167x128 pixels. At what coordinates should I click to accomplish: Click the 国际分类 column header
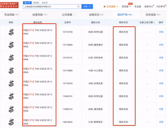95,22
